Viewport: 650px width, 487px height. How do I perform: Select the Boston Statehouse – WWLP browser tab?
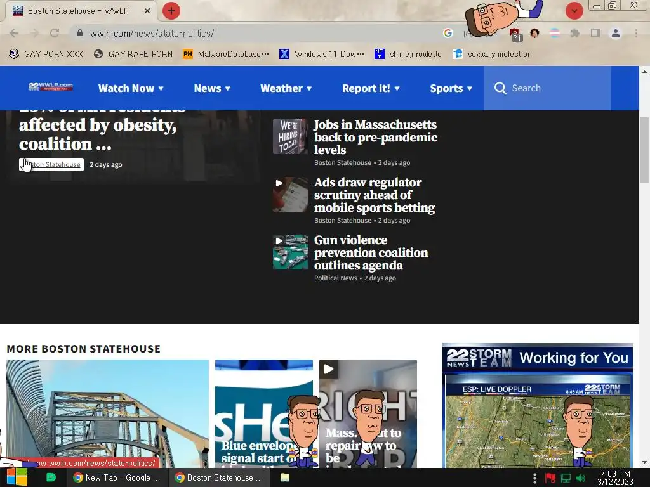(79, 11)
